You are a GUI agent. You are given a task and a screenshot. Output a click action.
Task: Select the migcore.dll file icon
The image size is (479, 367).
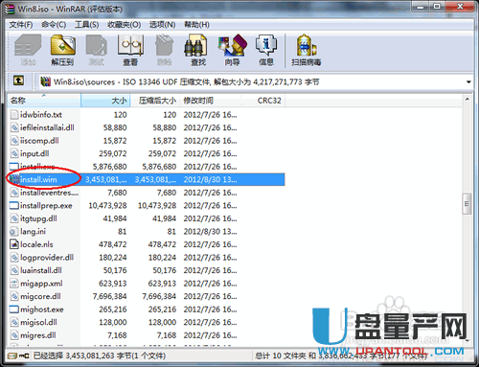pos(14,296)
